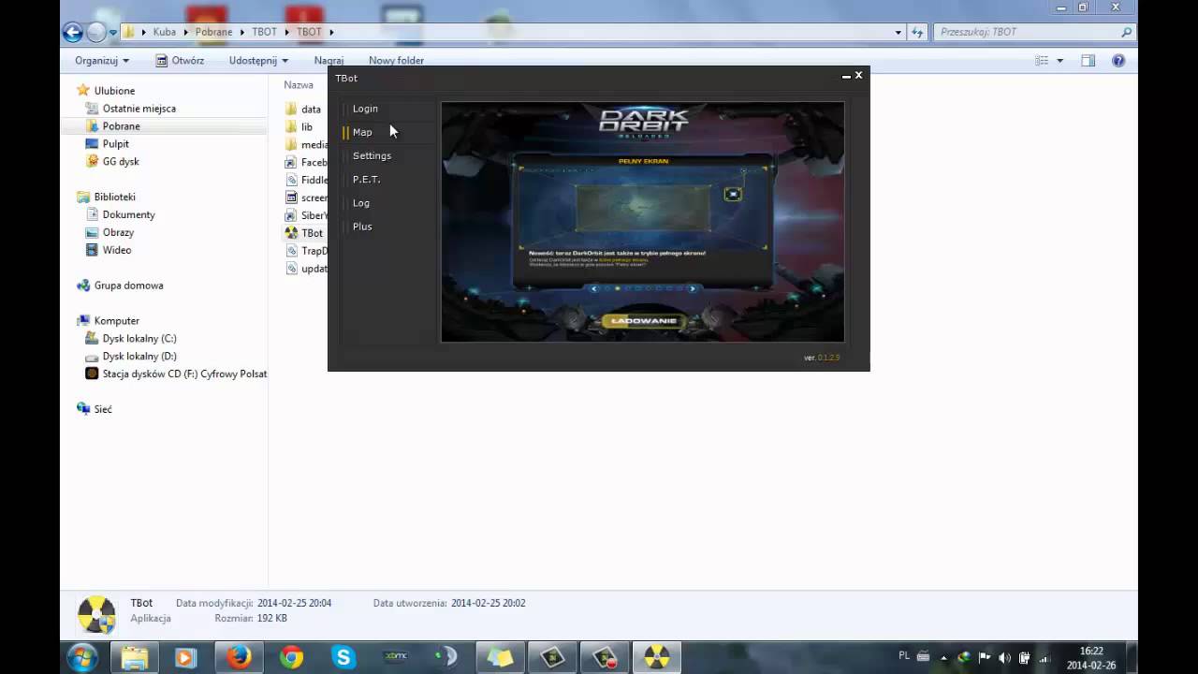Screen dimensions: 1198x674
Task: Select Ulubione in the navigation pane
Action: 114,91
